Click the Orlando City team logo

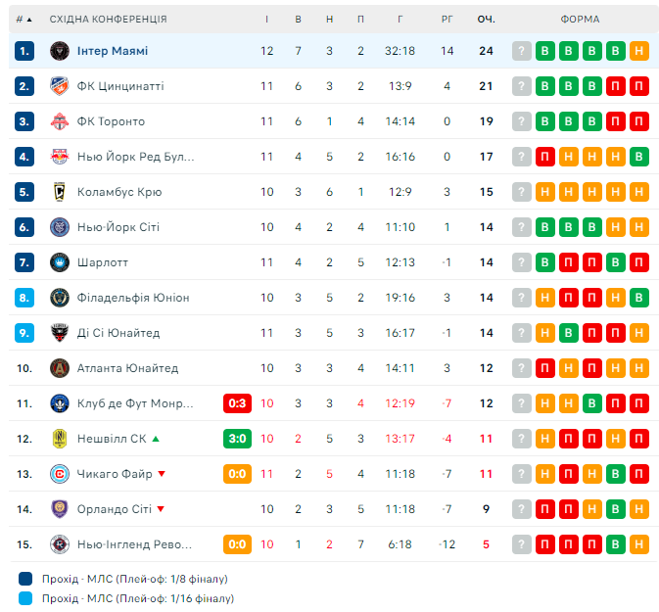(59, 509)
